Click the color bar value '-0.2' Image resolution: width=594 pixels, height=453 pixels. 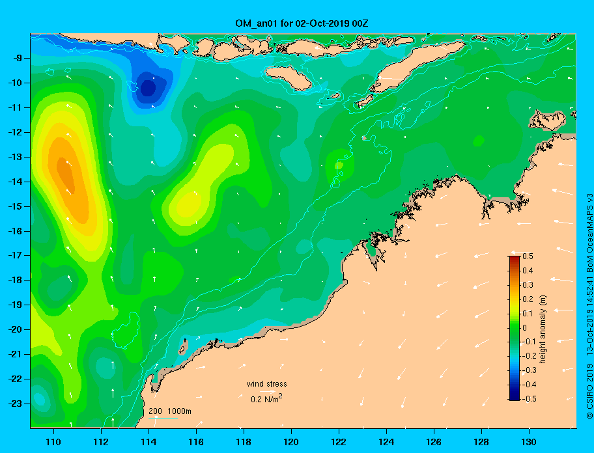(530, 356)
